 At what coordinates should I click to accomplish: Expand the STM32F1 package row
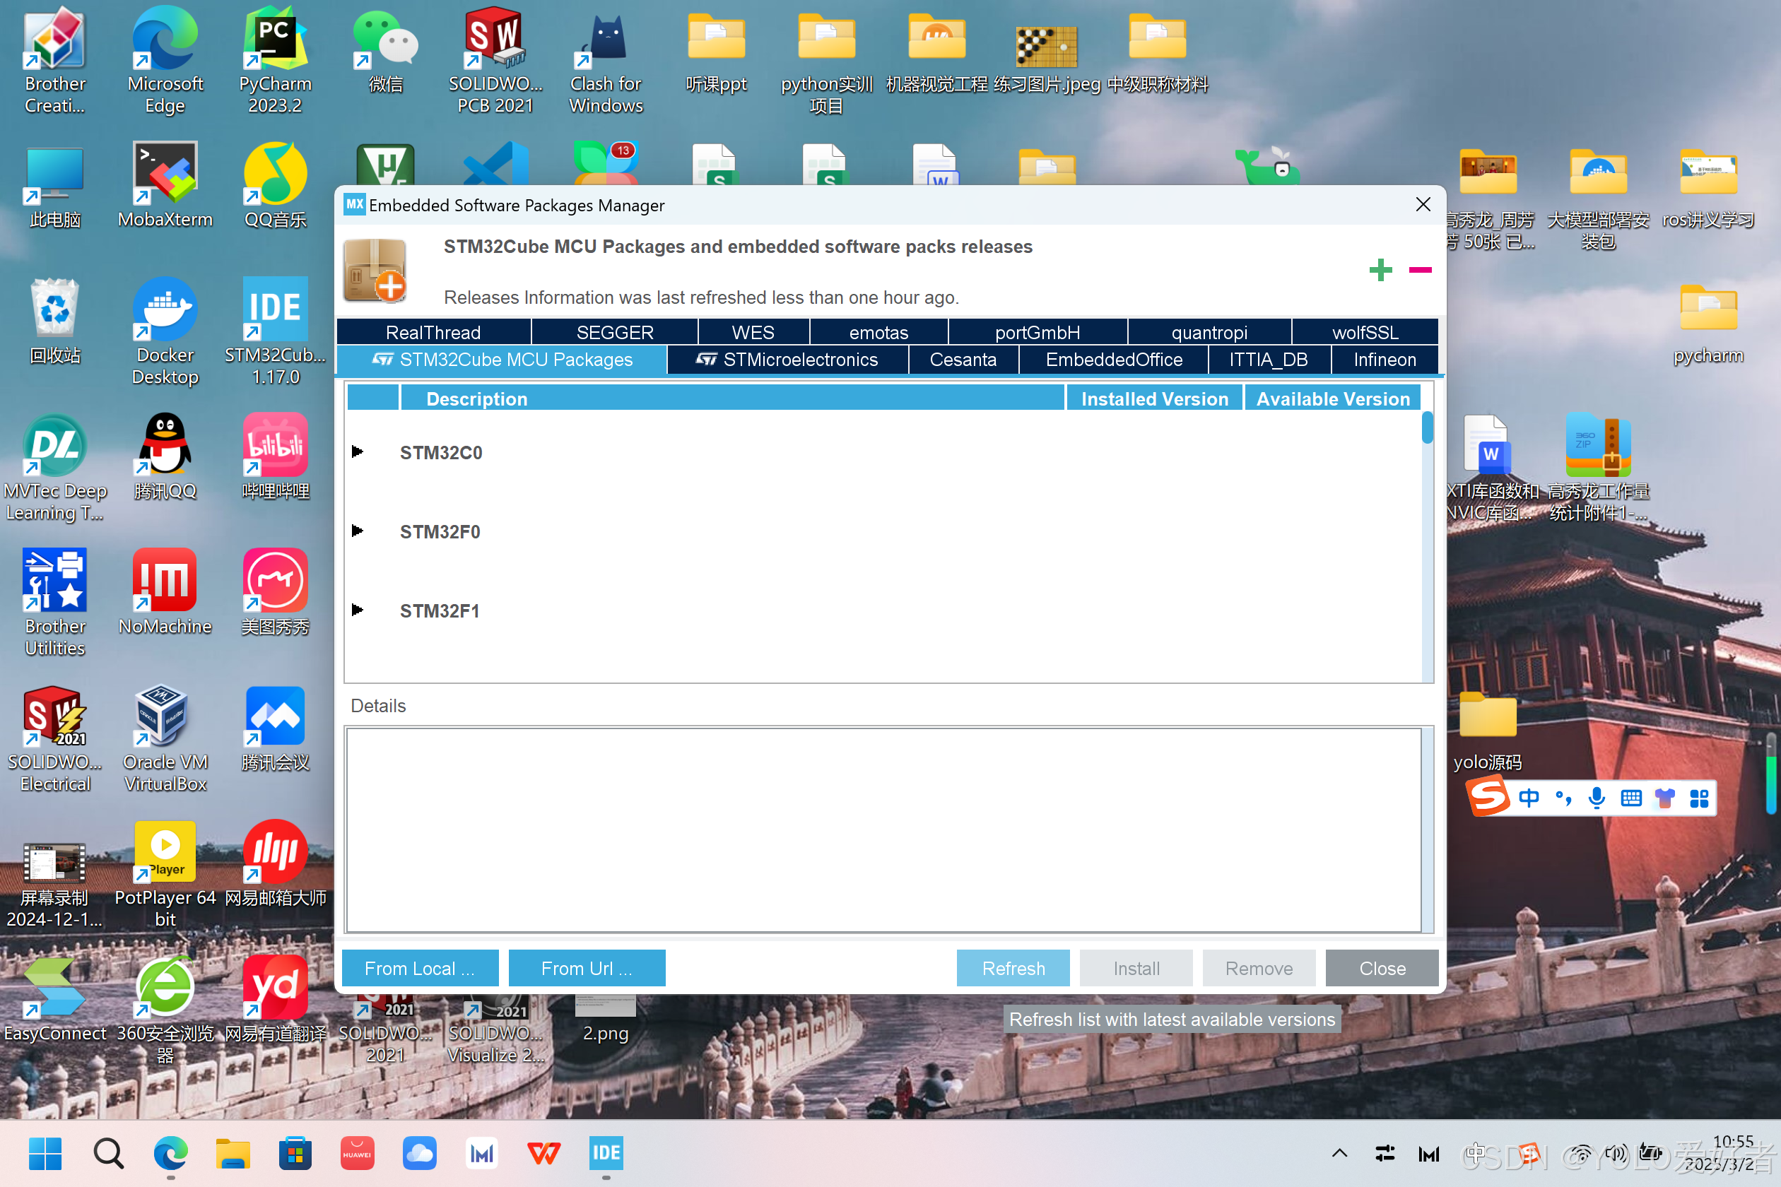click(x=358, y=610)
